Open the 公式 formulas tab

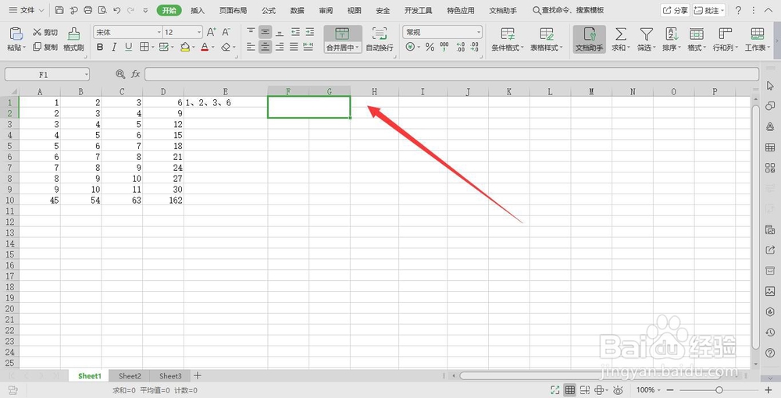[269, 10]
